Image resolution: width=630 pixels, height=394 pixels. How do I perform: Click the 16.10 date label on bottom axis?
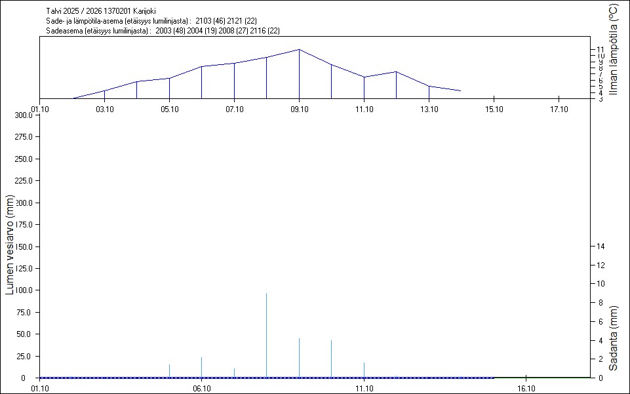point(526,388)
